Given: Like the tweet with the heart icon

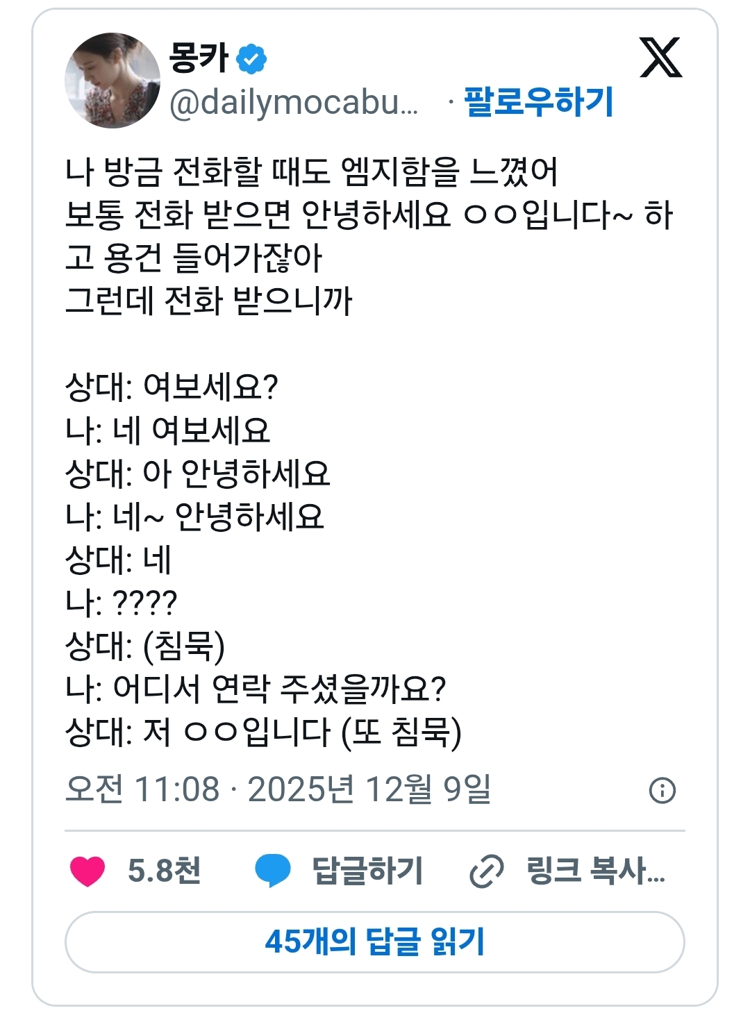Looking at the screenshot, I should [x=87, y=871].
